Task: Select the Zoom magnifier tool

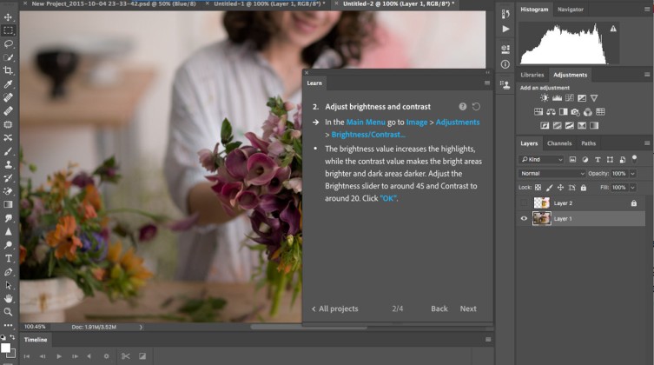Action: 9,311
